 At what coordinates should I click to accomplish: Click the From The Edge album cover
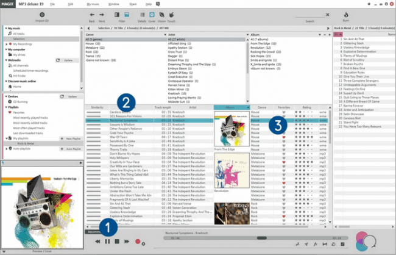pos(232,129)
